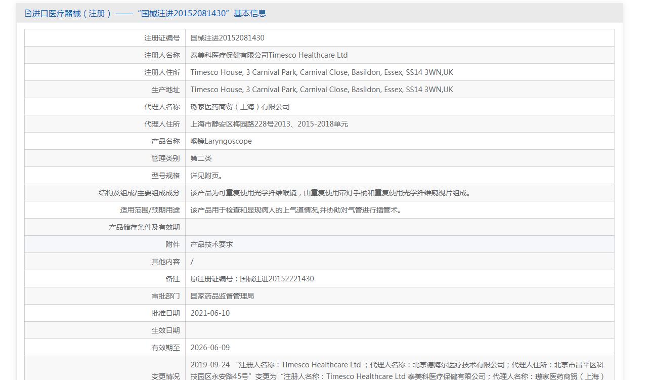The image size is (648, 380).
Task: Click the 批准日期 row label
Action: click(x=165, y=313)
